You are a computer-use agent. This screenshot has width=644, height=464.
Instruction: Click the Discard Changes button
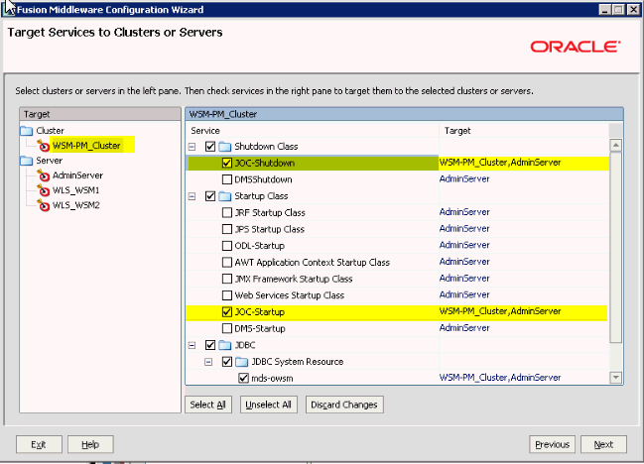coord(344,405)
